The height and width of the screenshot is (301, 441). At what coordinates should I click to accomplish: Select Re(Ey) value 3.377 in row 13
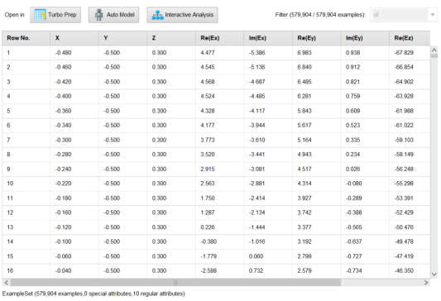point(304,227)
